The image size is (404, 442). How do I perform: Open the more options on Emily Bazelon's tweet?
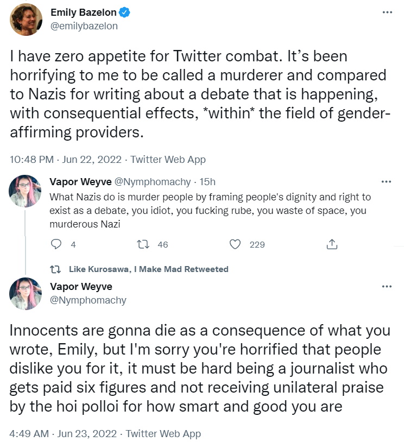pos(387,12)
